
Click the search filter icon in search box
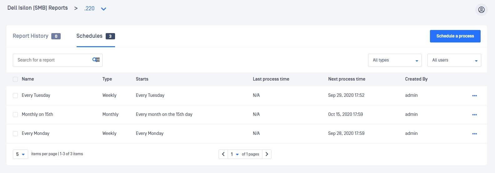96,60
